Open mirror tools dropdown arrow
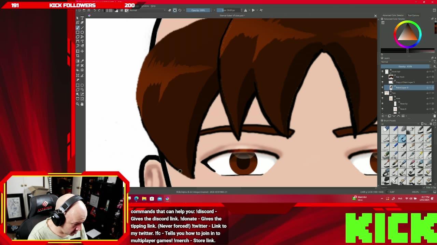The image size is (437, 245). [249, 10]
